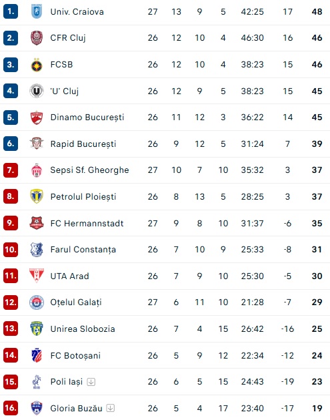
Task: Click the red position badge number 16
Action: click(x=11, y=408)
